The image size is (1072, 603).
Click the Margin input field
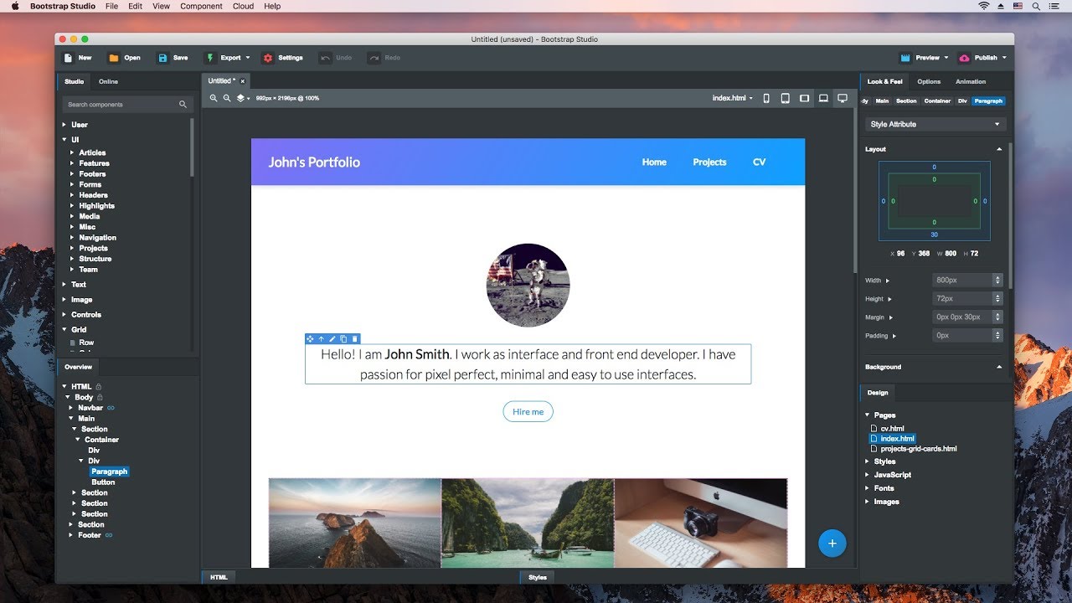[962, 317]
